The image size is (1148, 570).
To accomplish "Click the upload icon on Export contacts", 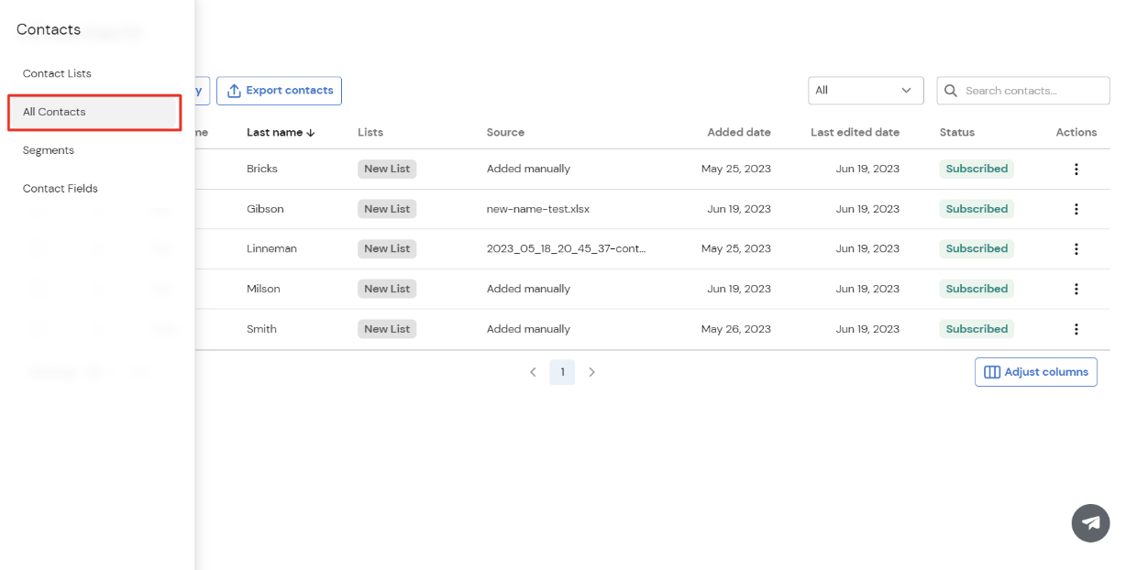I will tap(235, 90).
